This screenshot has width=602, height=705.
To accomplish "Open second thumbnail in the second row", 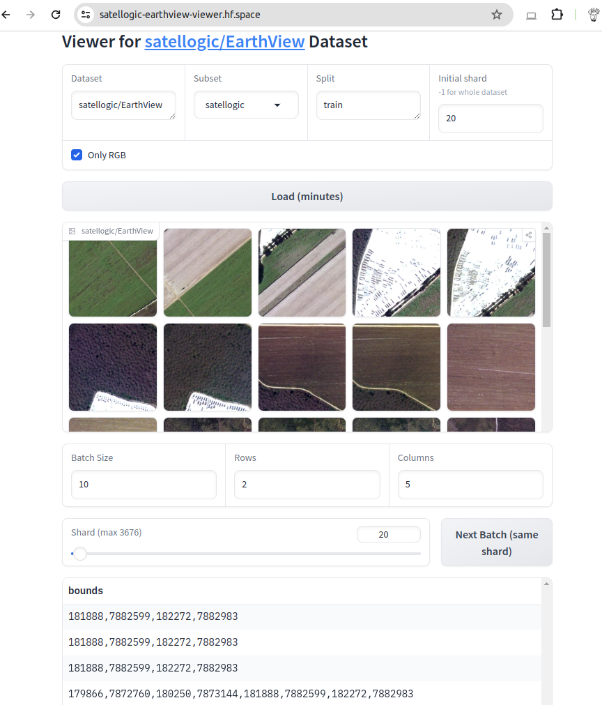I will [x=208, y=367].
